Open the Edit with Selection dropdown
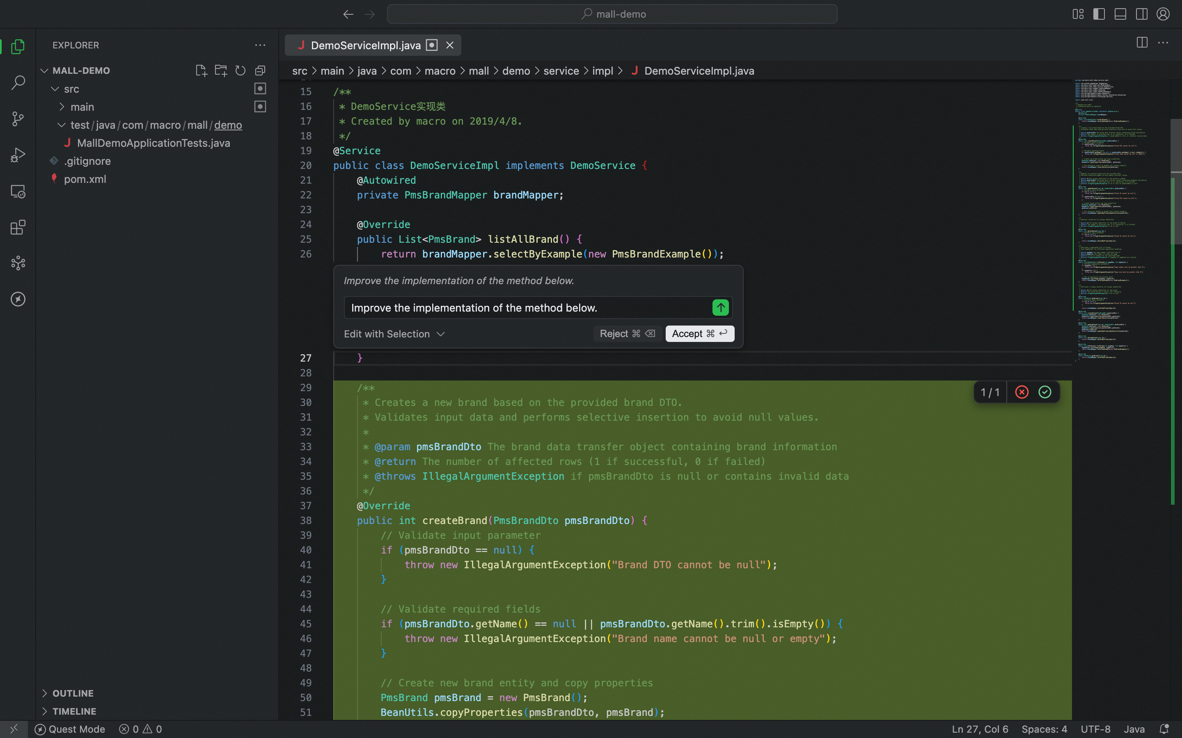 click(x=394, y=334)
